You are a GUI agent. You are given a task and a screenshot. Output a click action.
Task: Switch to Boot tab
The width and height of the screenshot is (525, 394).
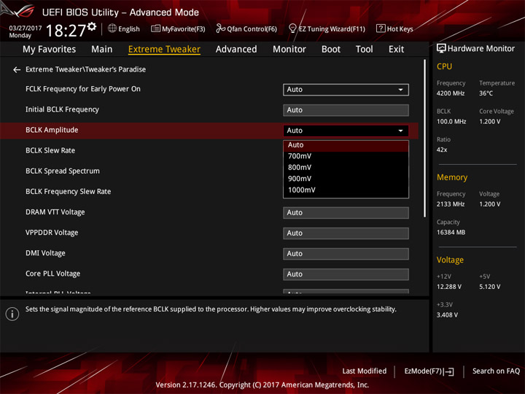click(x=331, y=50)
